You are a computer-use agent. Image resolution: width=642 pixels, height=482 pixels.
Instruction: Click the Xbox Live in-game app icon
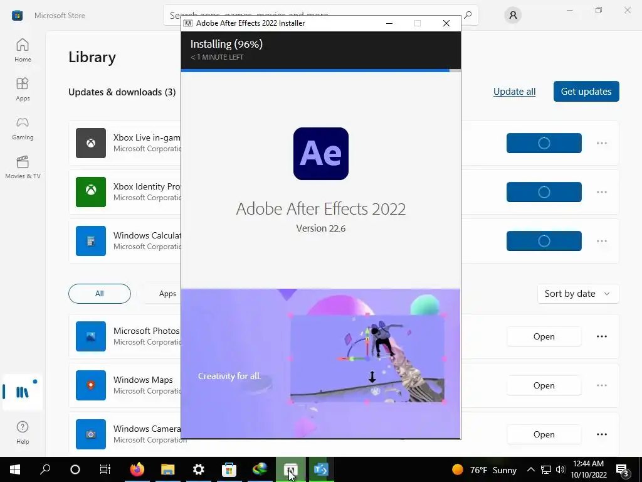[91, 143]
